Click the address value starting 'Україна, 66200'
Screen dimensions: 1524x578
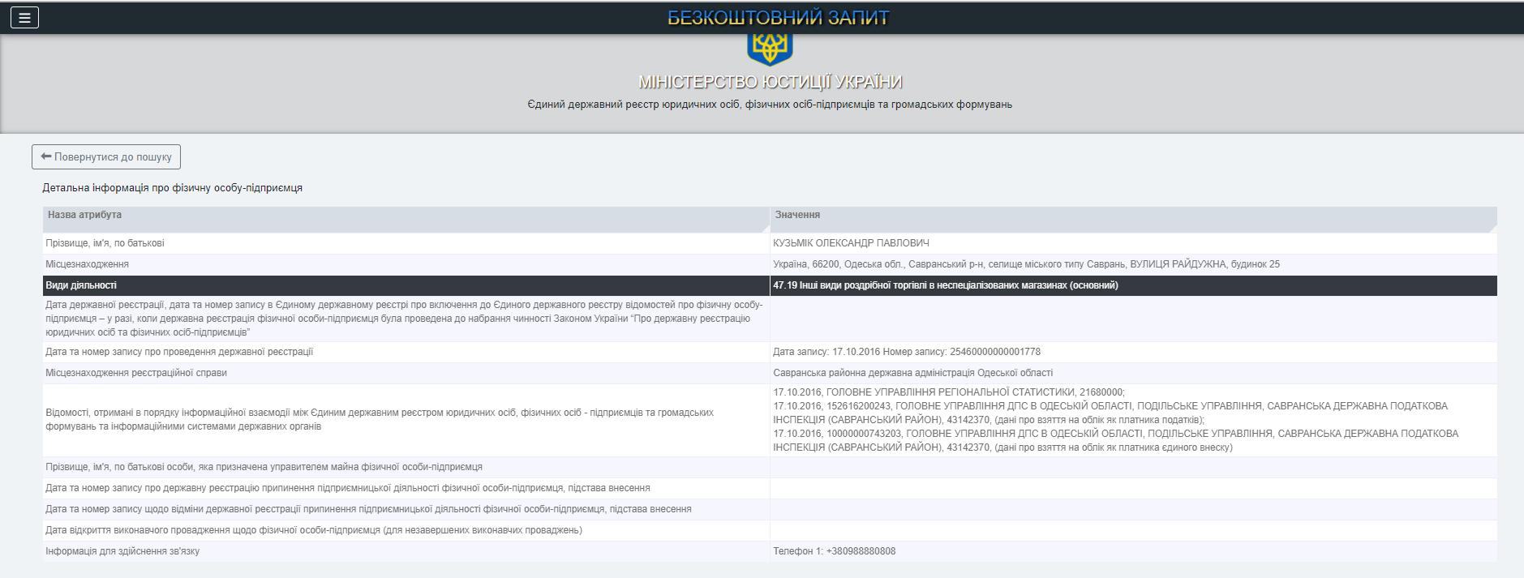click(1026, 264)
